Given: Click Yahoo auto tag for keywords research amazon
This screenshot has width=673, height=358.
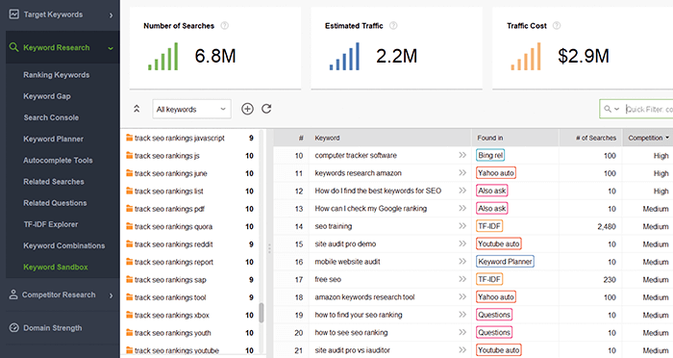Looking at the screenshot, I should point(496,173).
